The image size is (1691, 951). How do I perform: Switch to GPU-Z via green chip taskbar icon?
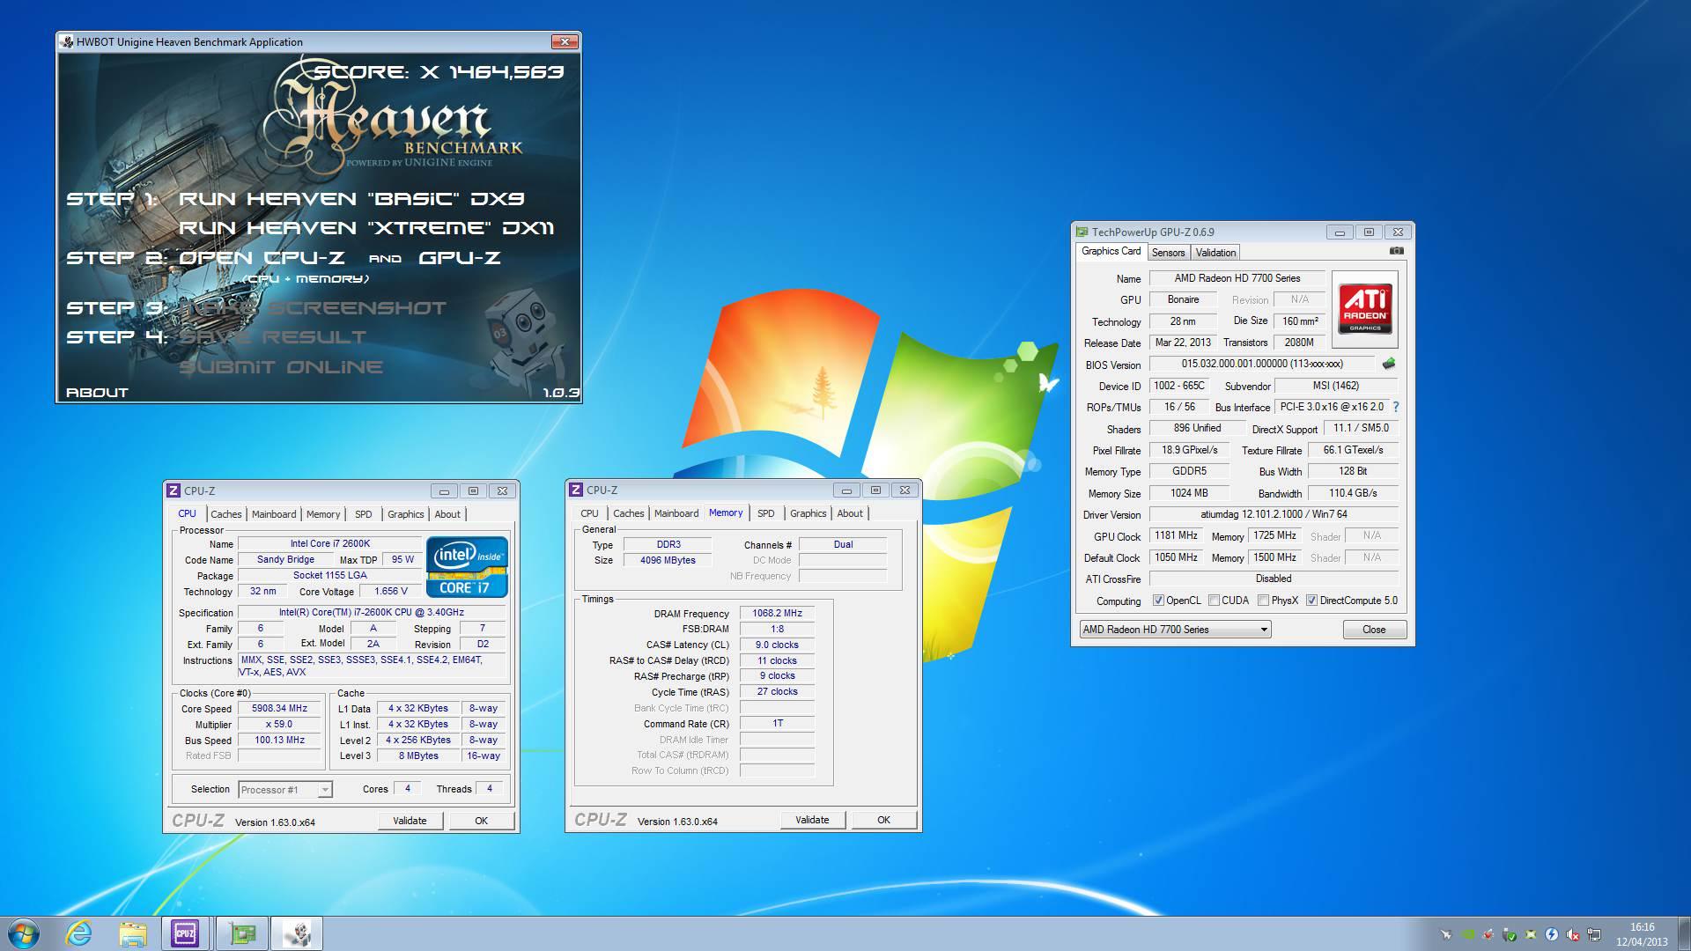coord(241,933)
